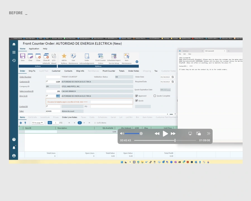Image resolution: width=251 pixels, height=201 pixels.
Task: Open the Help menu
Action: [45, 49]
